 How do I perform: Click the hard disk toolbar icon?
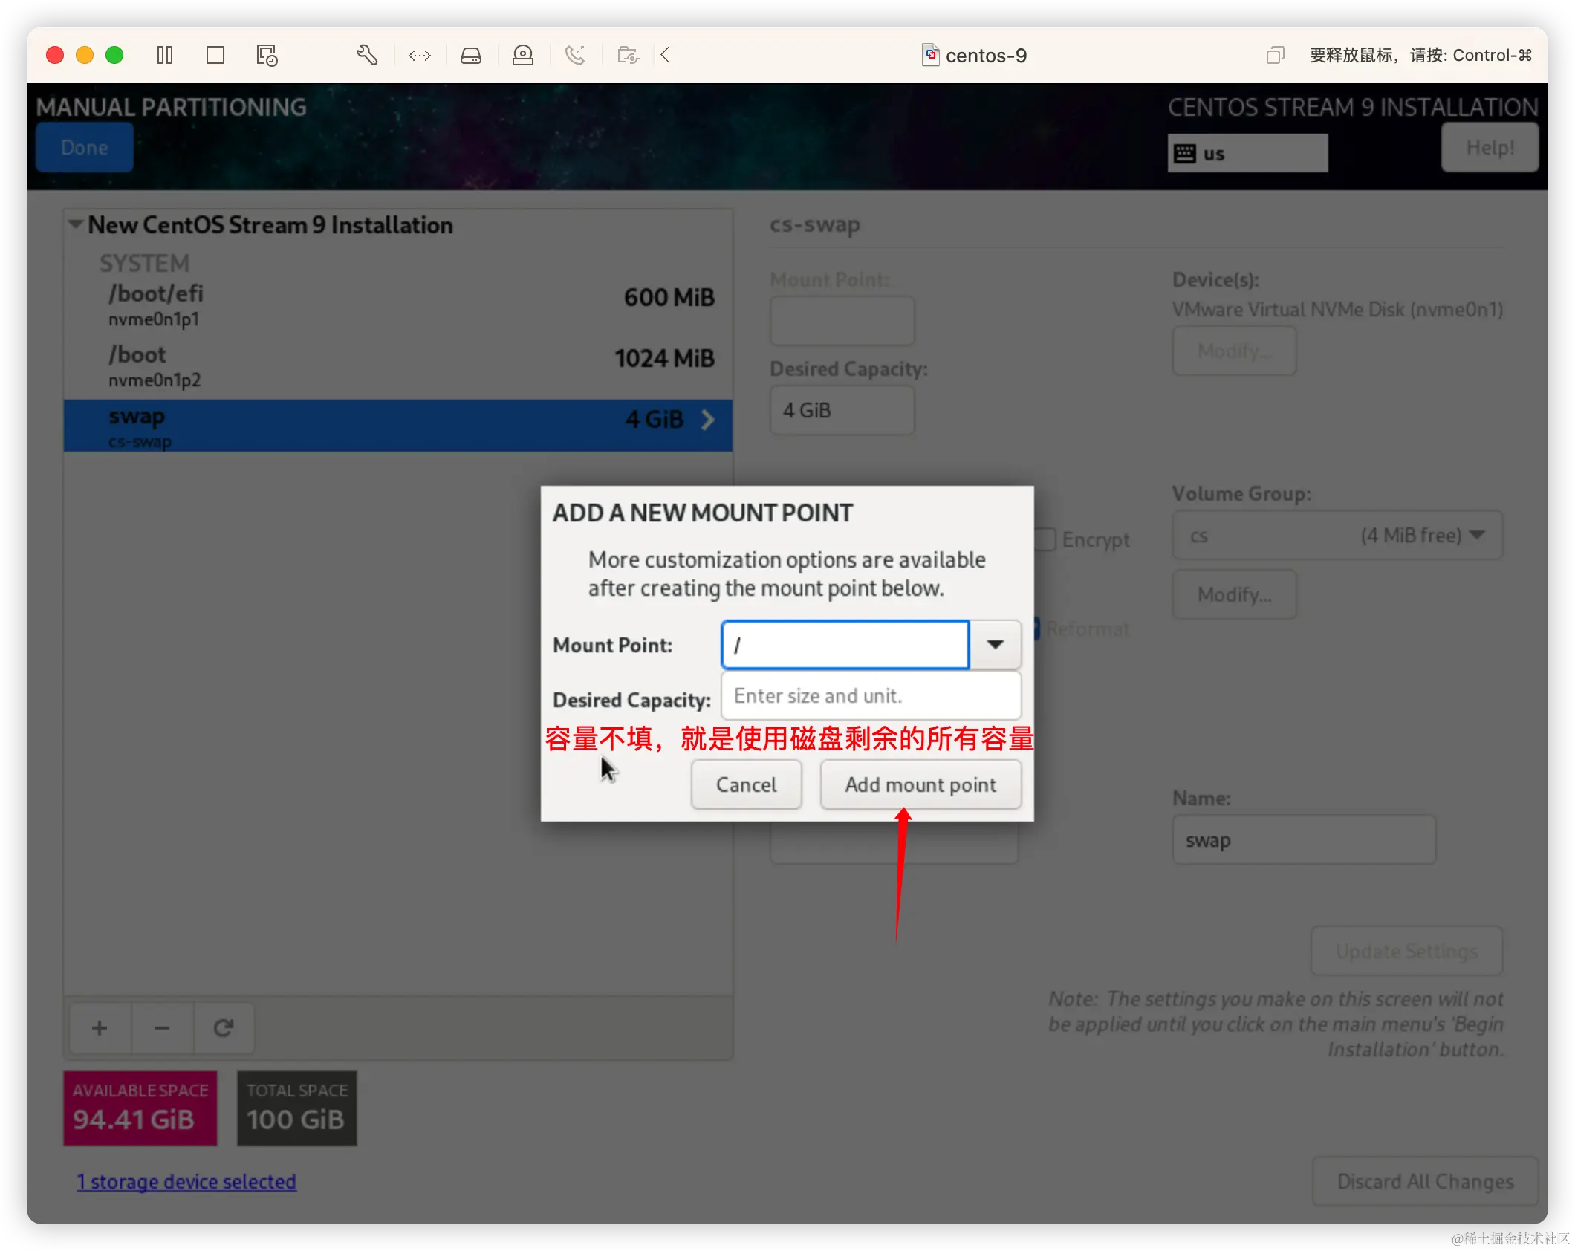coord(471,55)
